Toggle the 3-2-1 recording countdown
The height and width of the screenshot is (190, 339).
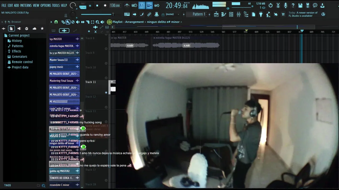pos(142,5)
